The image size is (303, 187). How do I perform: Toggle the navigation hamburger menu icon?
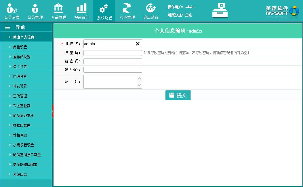pyautogui.click(x=7, y=27)
